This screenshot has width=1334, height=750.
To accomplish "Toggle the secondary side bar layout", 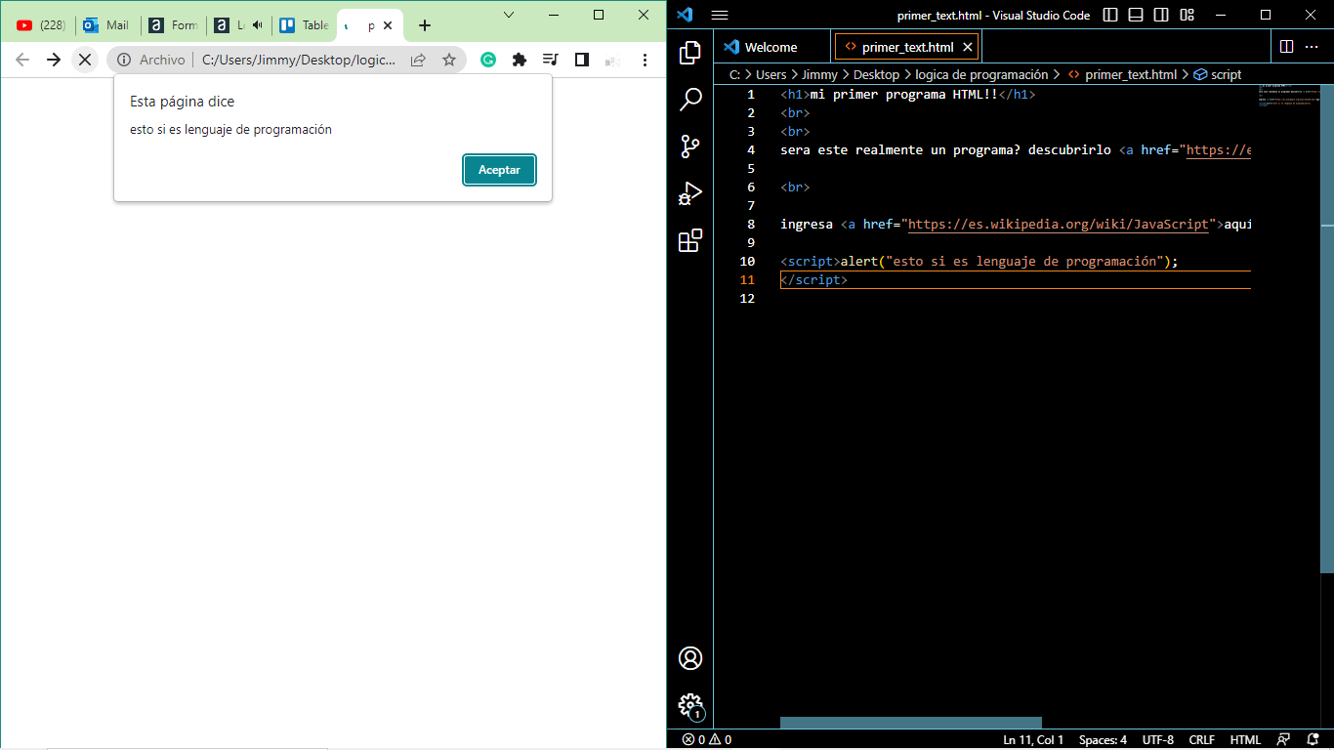I will pos(1161,15).
